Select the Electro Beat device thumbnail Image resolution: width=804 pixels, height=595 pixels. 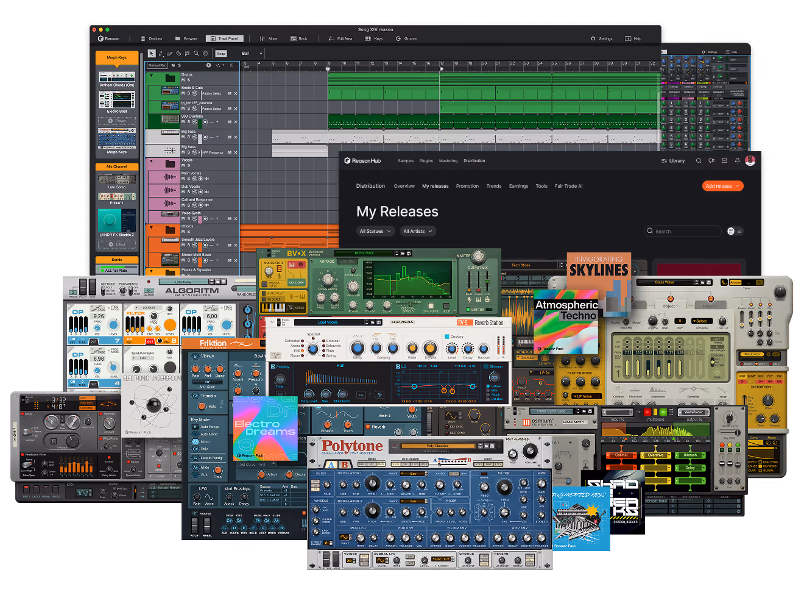coord(117,100)
